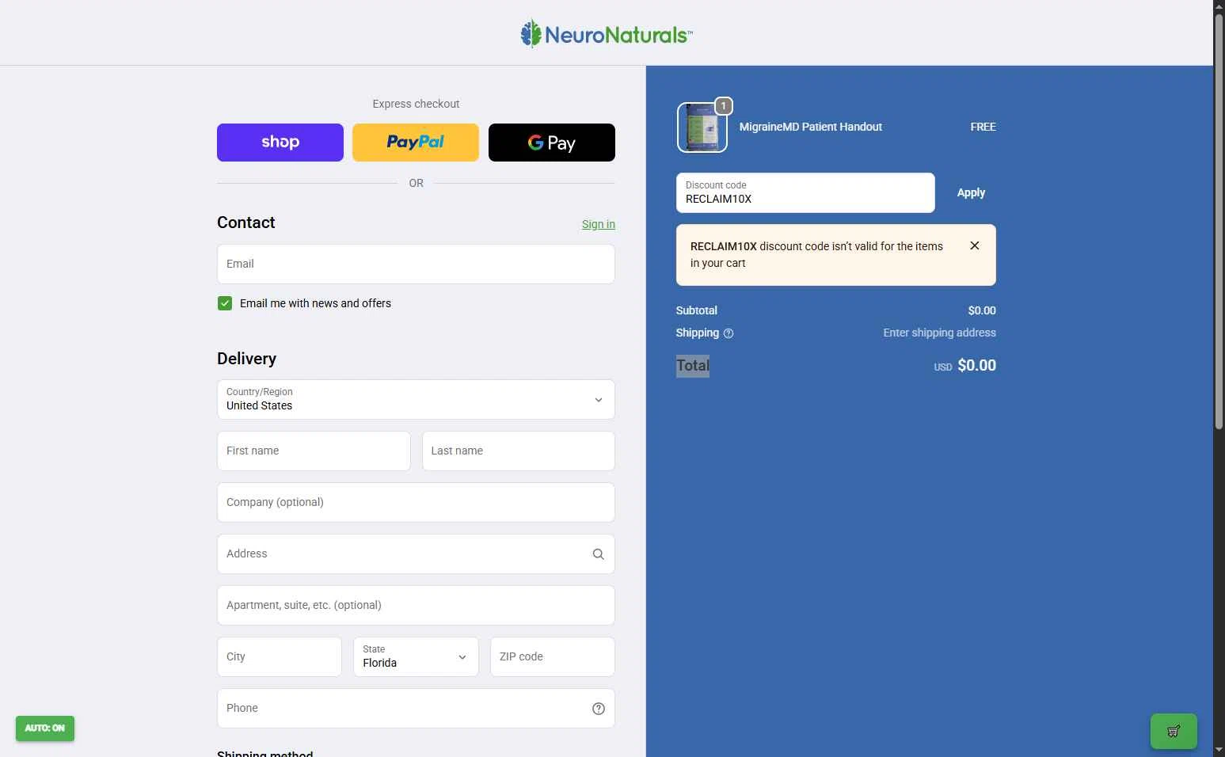The height and width of the screenshot is (757, 1225).
Task: Uncheck Email me with news and offers
Action: click(x=225, y=303)
